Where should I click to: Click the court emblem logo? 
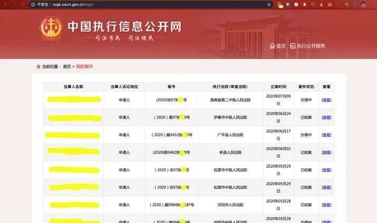(x=51, y=28)
